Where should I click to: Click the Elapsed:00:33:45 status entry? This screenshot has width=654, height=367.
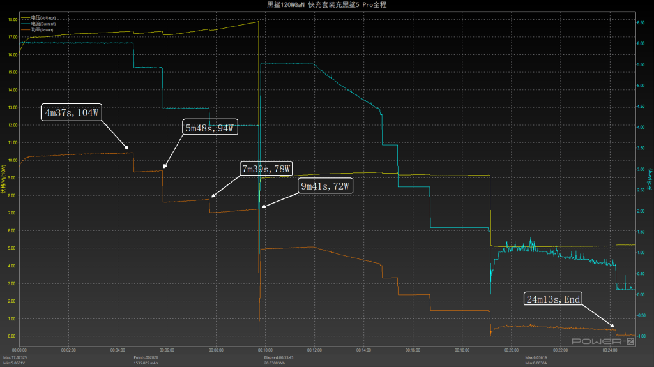(x=278, y=357)
